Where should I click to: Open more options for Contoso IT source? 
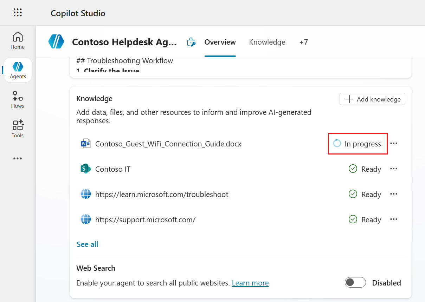pos(394,169)
